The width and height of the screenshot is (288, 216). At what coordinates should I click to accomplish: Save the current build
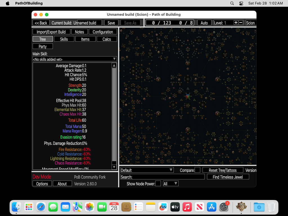[x=111, y=23]
